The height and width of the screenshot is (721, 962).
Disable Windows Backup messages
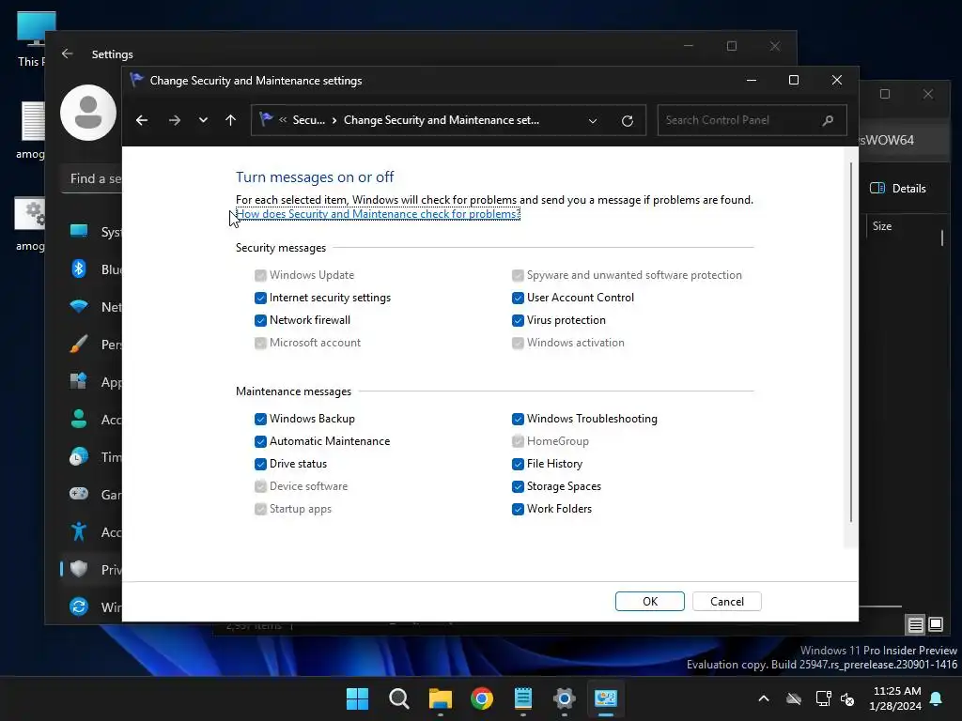point(260,419)
